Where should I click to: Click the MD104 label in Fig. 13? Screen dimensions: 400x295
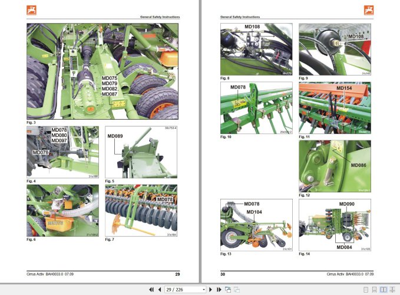(x=254, y=212)
